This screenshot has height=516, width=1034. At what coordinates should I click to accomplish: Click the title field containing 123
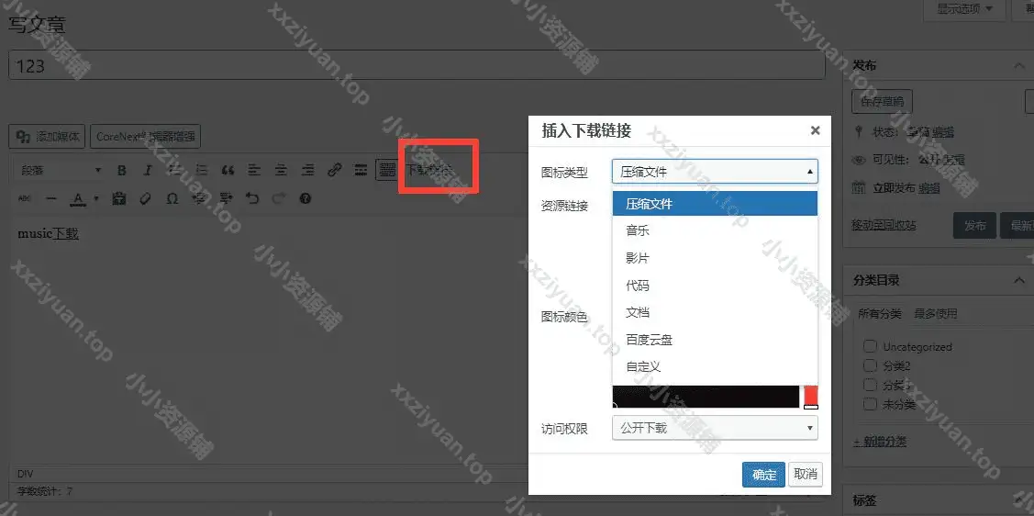[x=417, y=66]
